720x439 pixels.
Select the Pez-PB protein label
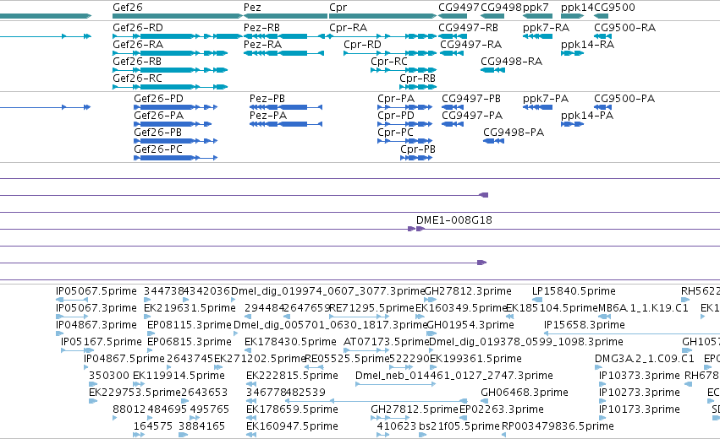[x=267, y=99]
